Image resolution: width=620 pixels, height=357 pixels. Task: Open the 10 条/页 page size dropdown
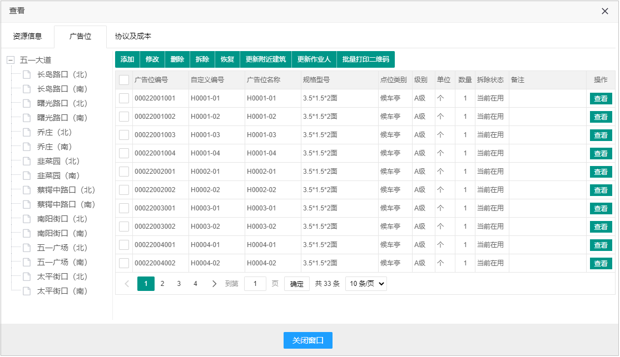click(x=366, y=284)
